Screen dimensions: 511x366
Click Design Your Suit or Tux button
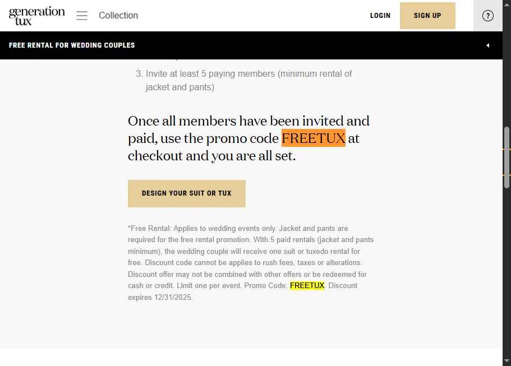click(187, 193)
